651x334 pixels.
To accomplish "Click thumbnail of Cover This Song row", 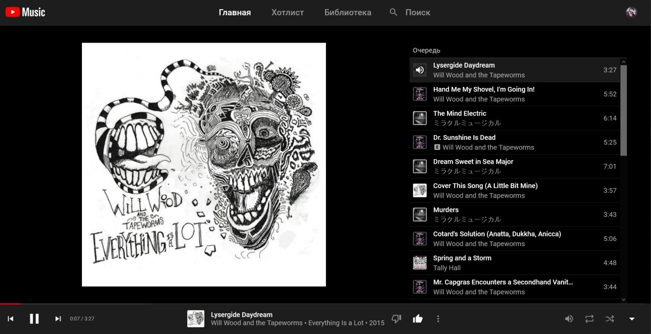I will (x=420, y=191).
